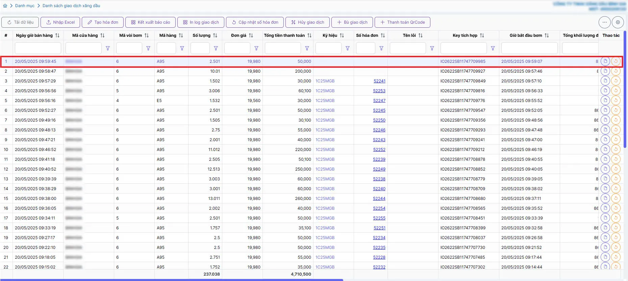Sort by Ngày giờ bán hàng column
Screen dimensions: 628x281
click(57, 35)
